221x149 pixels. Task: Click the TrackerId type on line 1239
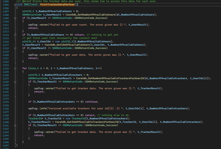(x=36, y=119)
